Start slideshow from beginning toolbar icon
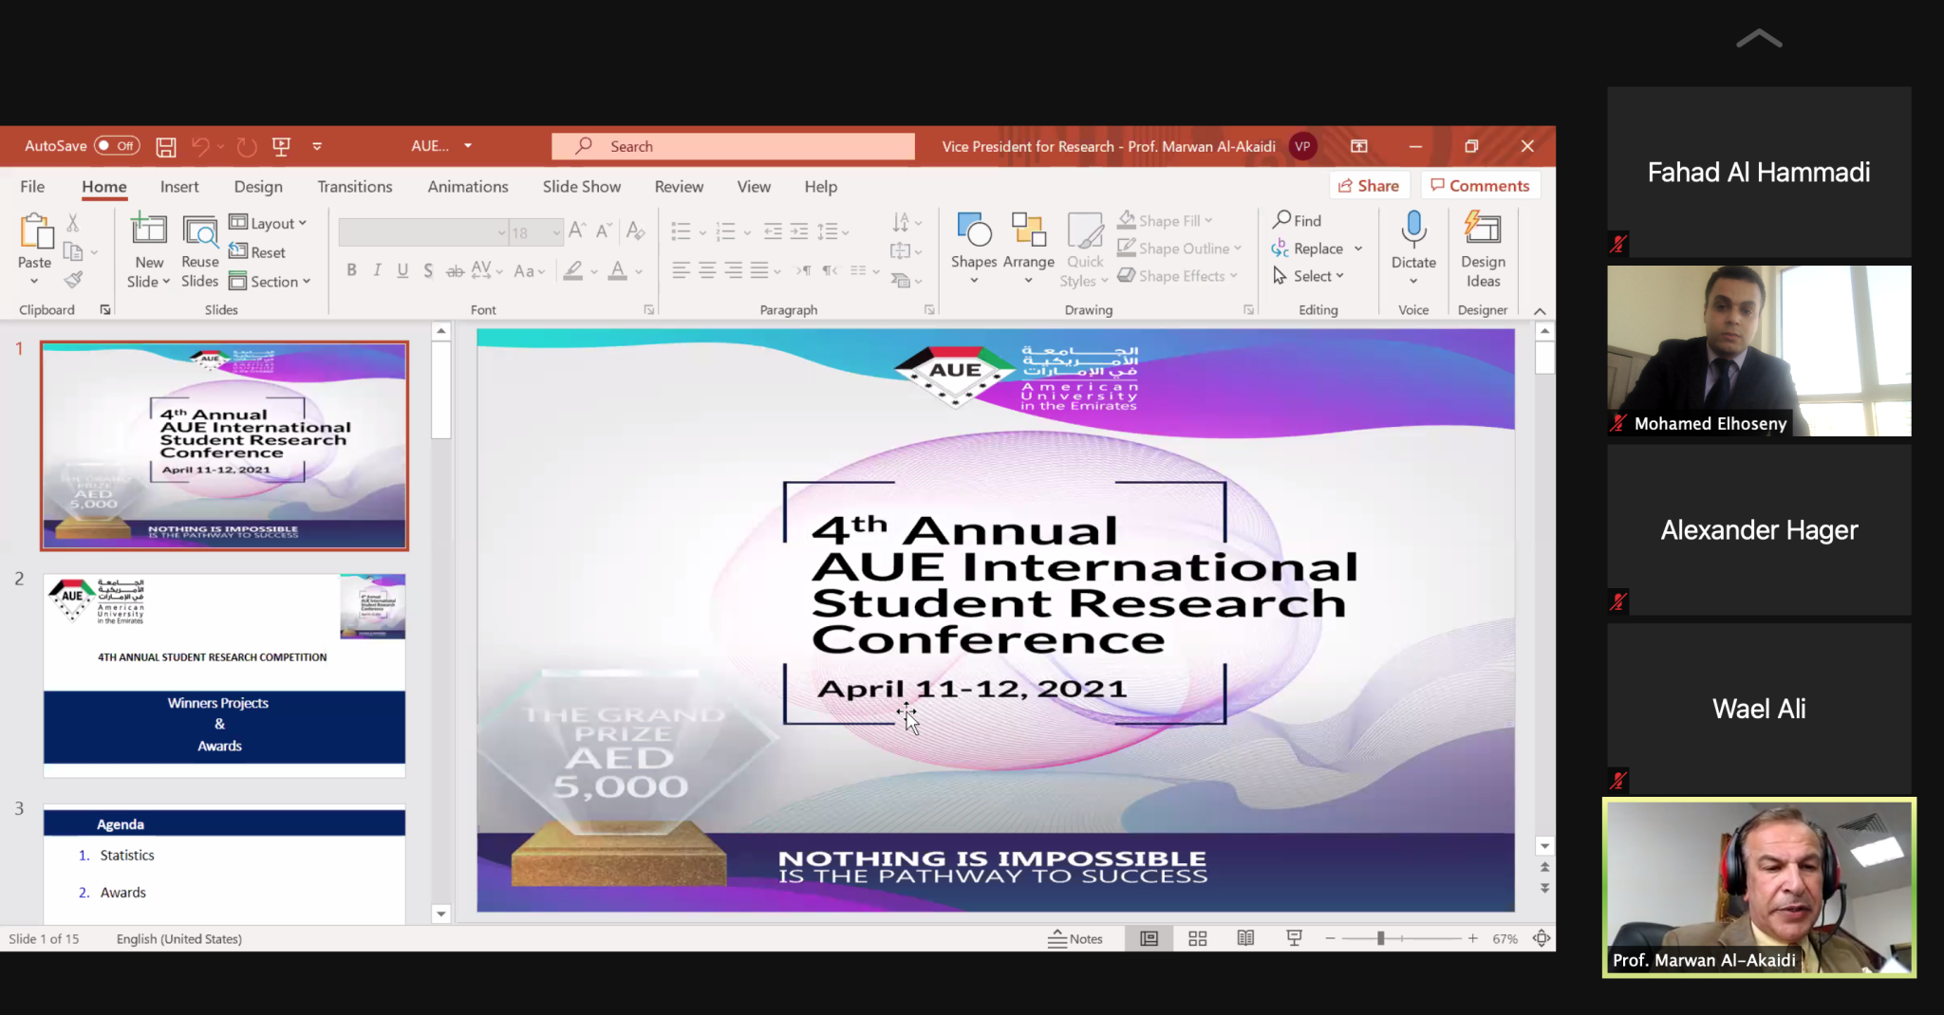The width and height of the screenshot is (1944, 1015). click(281, 146)
